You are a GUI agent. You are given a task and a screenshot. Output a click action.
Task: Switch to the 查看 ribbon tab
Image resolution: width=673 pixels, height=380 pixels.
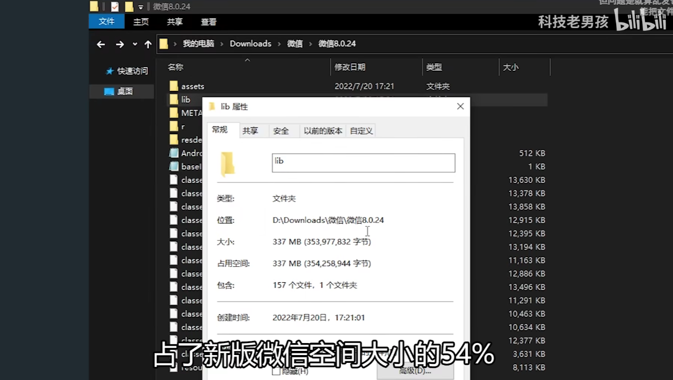208,22
